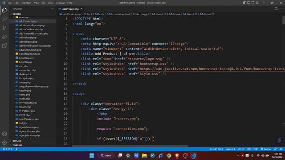Screen dimensions: 285x160
Task: Open signinProcess.php in explorer
Action: point(28,127)
